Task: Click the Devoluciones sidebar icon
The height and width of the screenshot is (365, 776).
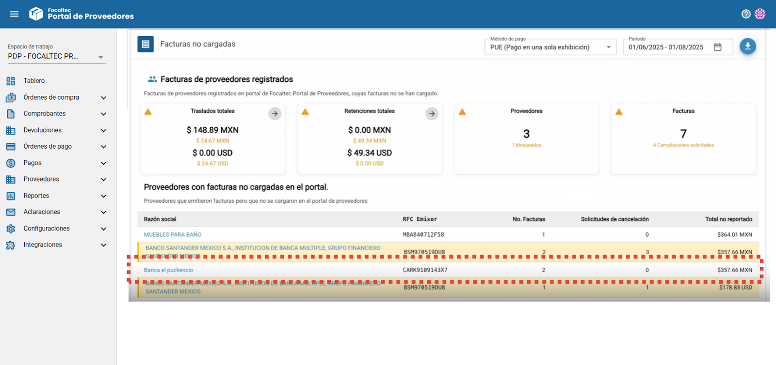Action: coord(11,130)
